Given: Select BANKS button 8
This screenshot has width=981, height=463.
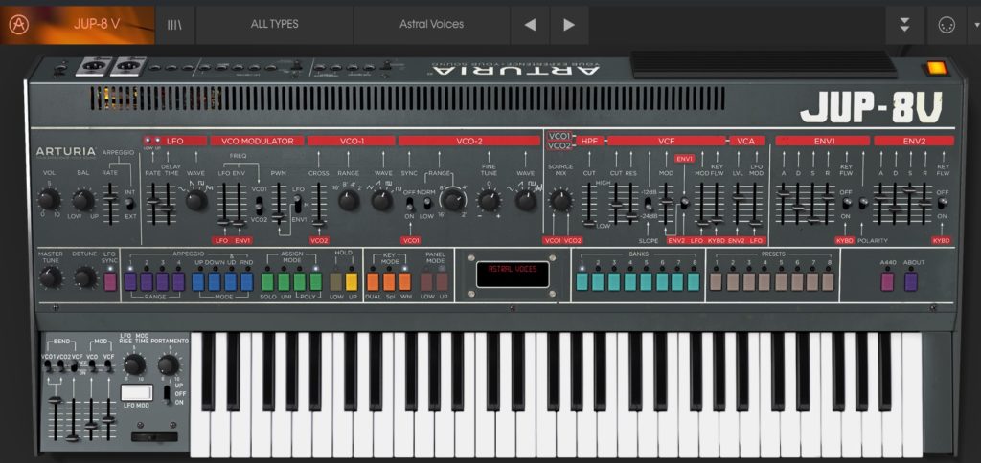Looking at the screenshot, I should pos(694,282).
